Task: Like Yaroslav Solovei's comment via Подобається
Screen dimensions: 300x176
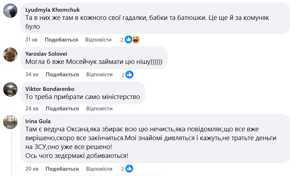Action: 62,75
